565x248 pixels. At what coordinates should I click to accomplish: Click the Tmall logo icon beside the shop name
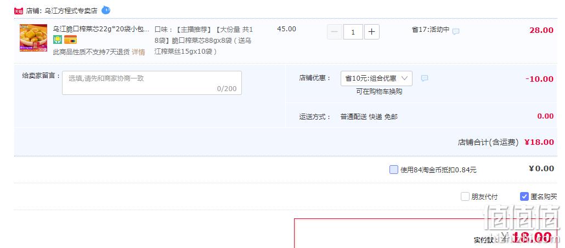click(19, 11)
